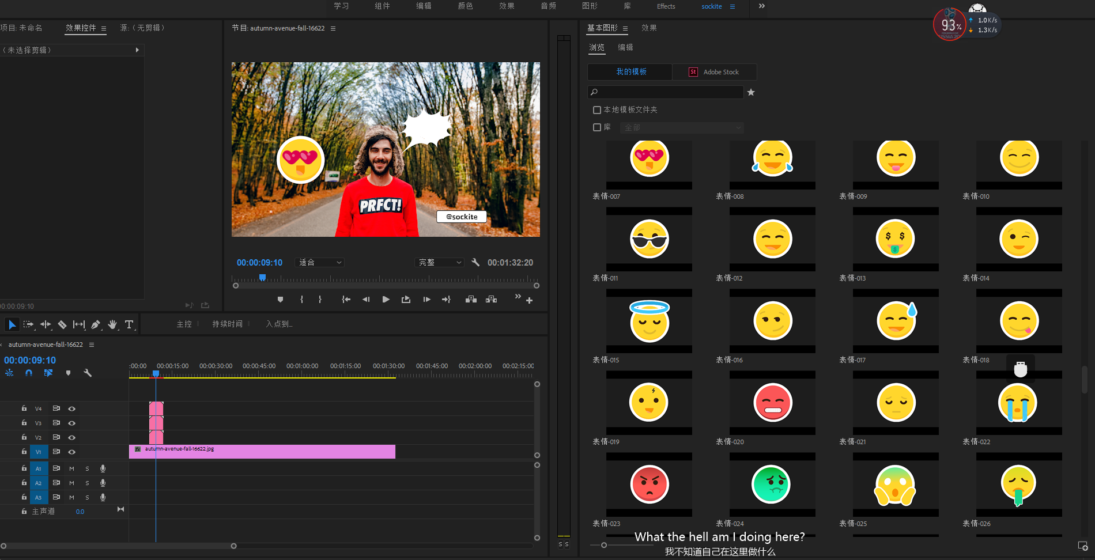The width and height of the screenshot is (1095, 560).
Task: Click the 我的模板 button
Action: click(630, 72)
